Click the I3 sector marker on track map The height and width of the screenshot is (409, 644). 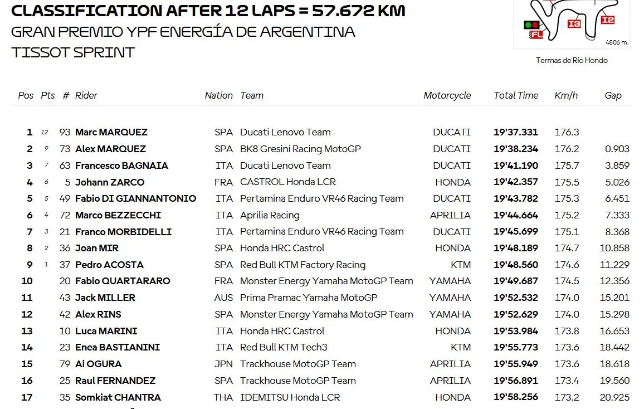[x=574, y=24]
